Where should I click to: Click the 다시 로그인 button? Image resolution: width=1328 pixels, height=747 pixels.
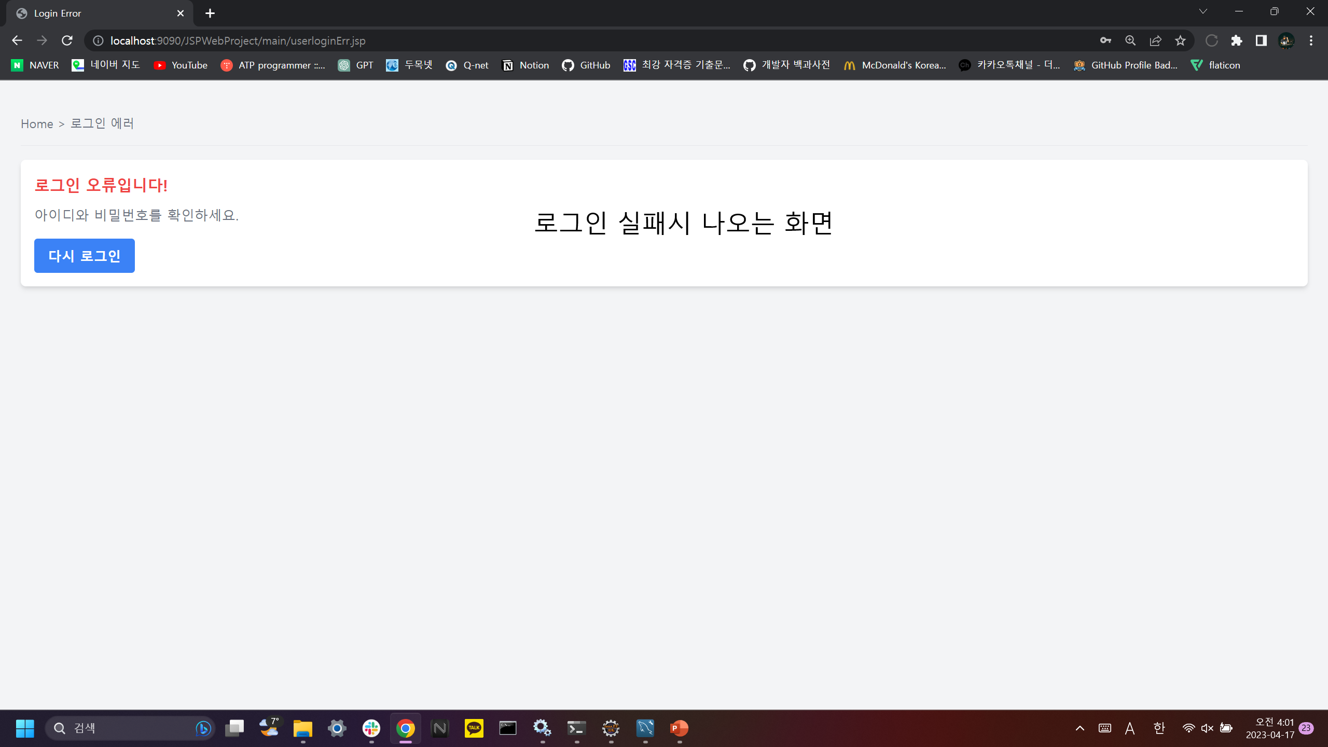pyautogui.click(x=85, y=256)
